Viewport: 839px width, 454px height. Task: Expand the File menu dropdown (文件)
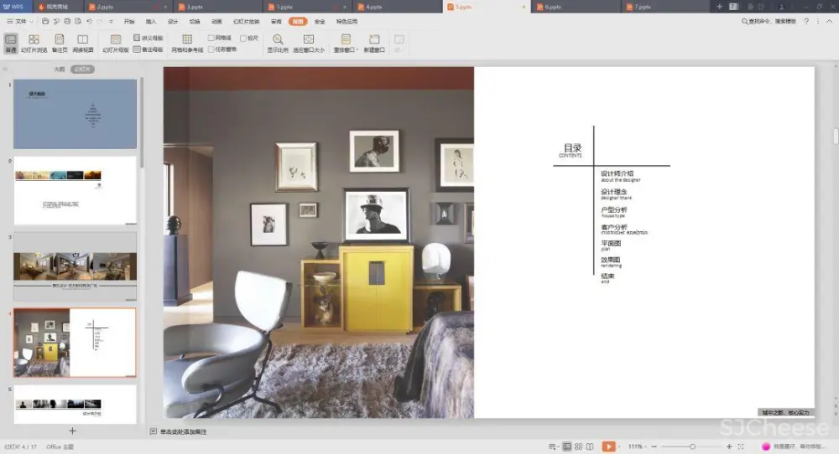click(x=22, y=21)
